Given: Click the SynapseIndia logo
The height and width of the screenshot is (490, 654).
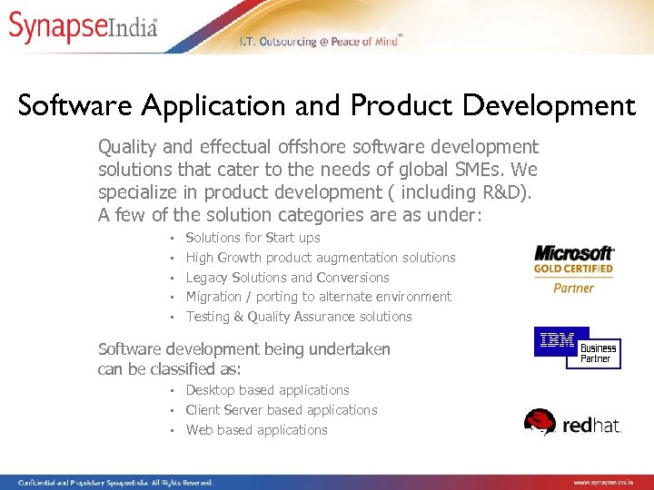Looking at the screenshot, I should tap(83, 26).
